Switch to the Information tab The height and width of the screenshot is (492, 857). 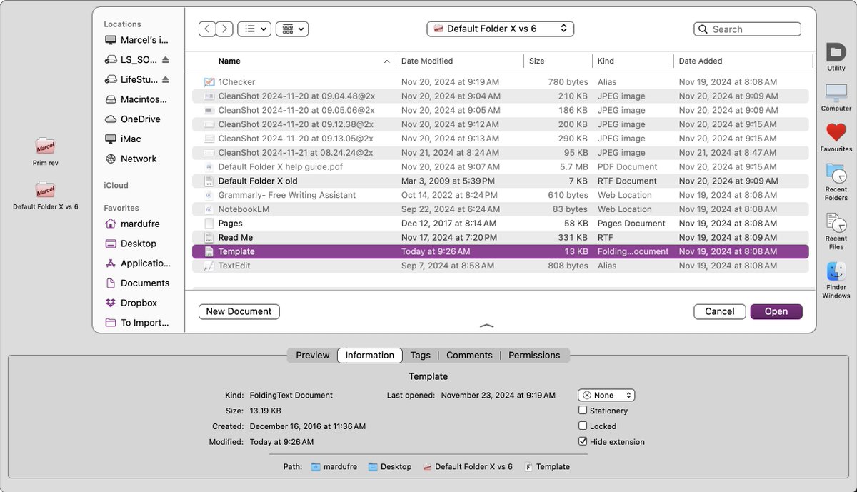click(369, 355)
